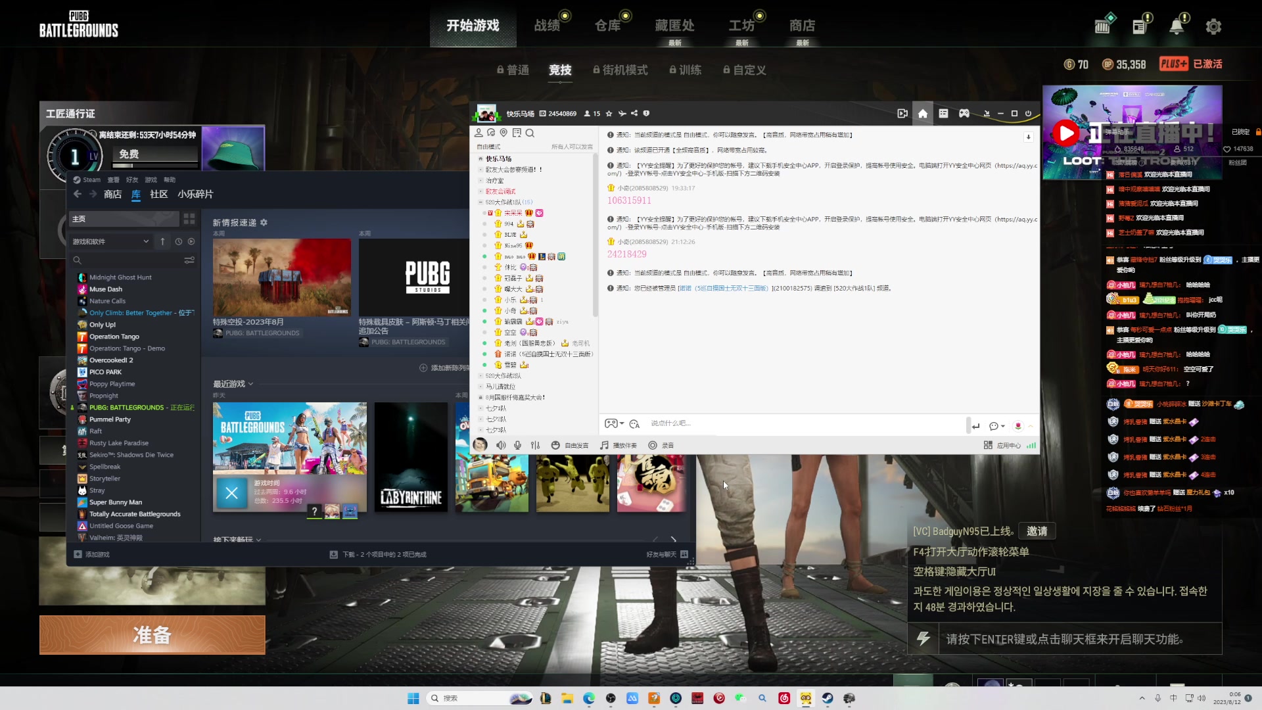Go back in Steam navigation

78,194
